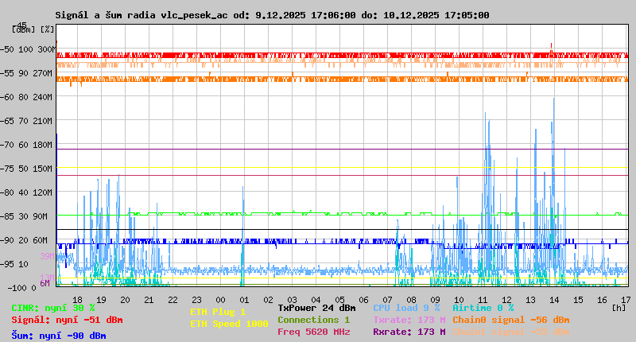Image resolution: width=636 pixels, height=342 pixels.
Task: Click the '-75 50 150M' y-axis label
Action: tap(26, 169)
